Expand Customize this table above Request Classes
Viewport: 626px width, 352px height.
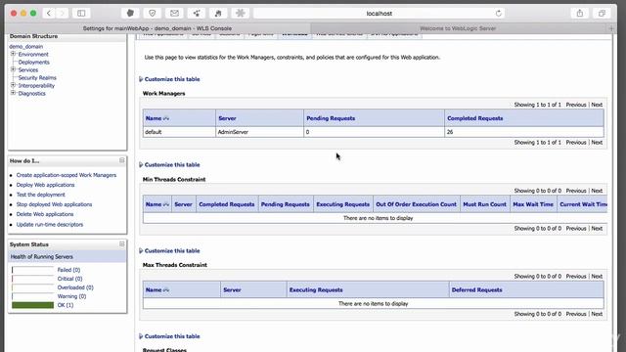click(169, 336)
